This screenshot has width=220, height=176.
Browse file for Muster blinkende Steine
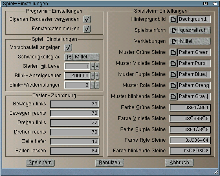click(x=173, y=96)
